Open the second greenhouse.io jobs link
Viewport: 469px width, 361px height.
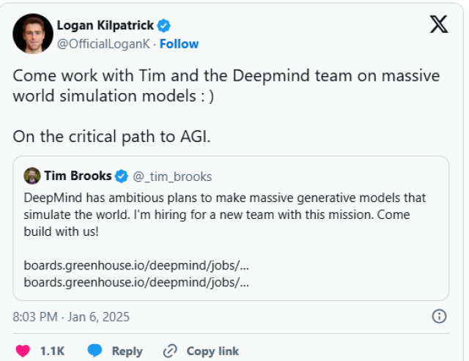pyautogui.click(x=136, y=282)
